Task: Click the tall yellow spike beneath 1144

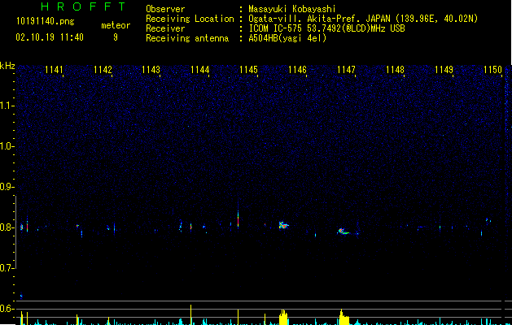Action: coord(191,314)
